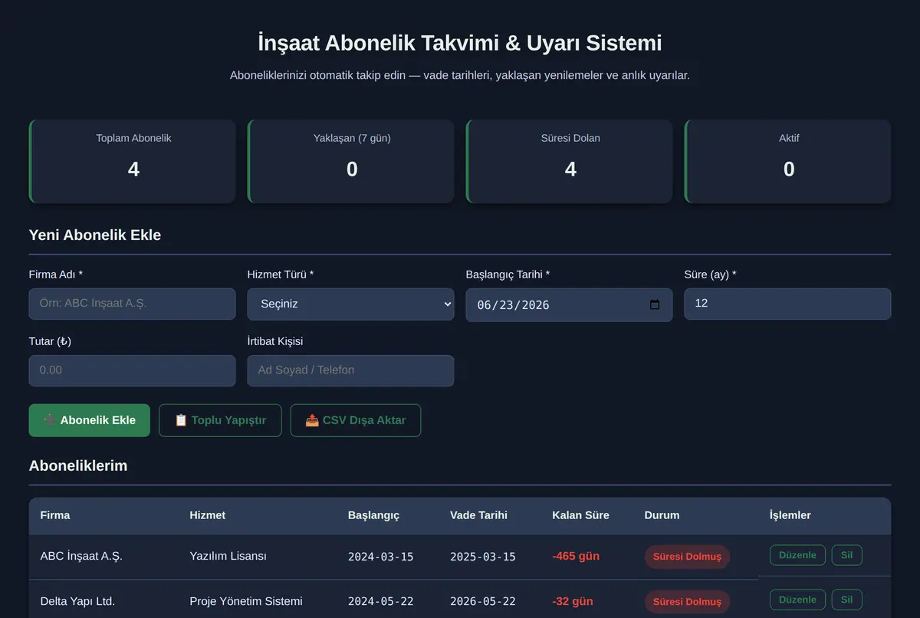Click CSV Dışa Aktar button
Viewport: 920px width, 618px height.
pos(356,420)
